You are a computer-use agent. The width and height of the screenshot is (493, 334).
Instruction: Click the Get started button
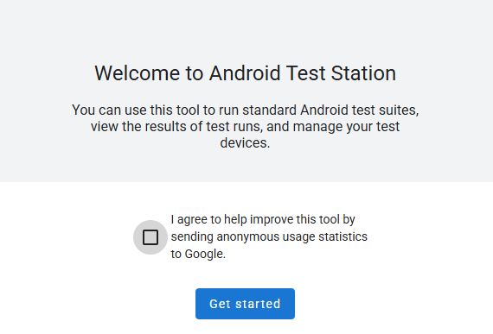point(245,304)
